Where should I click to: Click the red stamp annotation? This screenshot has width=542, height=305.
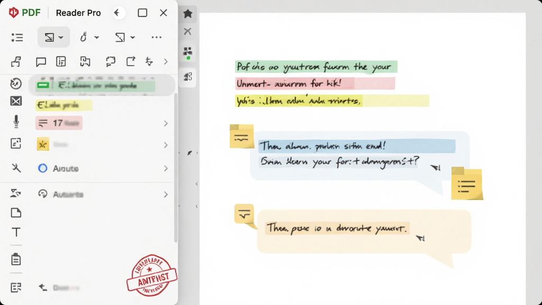pyautogui.click(x=152, y=275)
